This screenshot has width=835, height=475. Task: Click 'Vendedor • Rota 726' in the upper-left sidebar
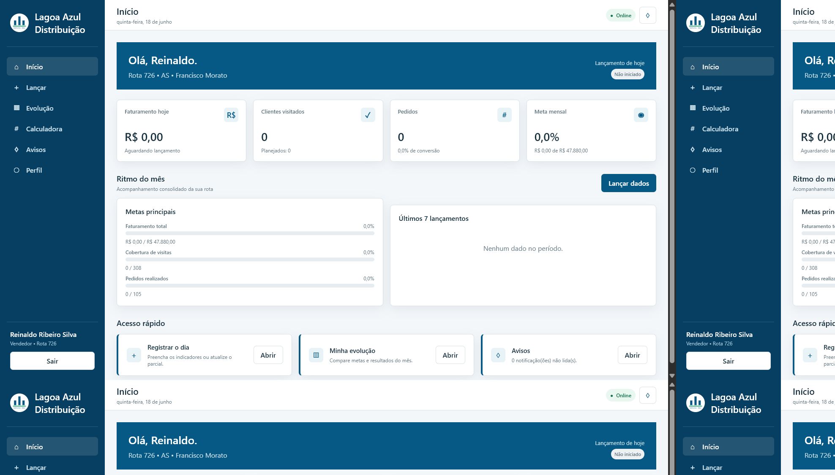[33, 344]
